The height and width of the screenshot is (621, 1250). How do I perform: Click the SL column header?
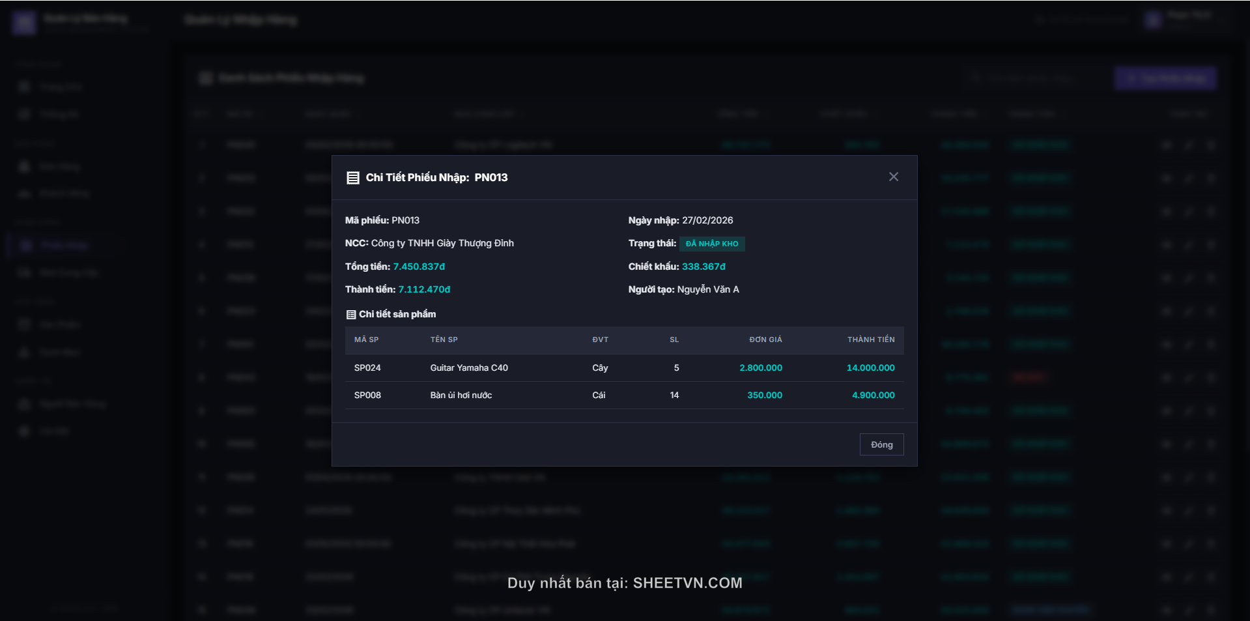click(x=674, y=339)
